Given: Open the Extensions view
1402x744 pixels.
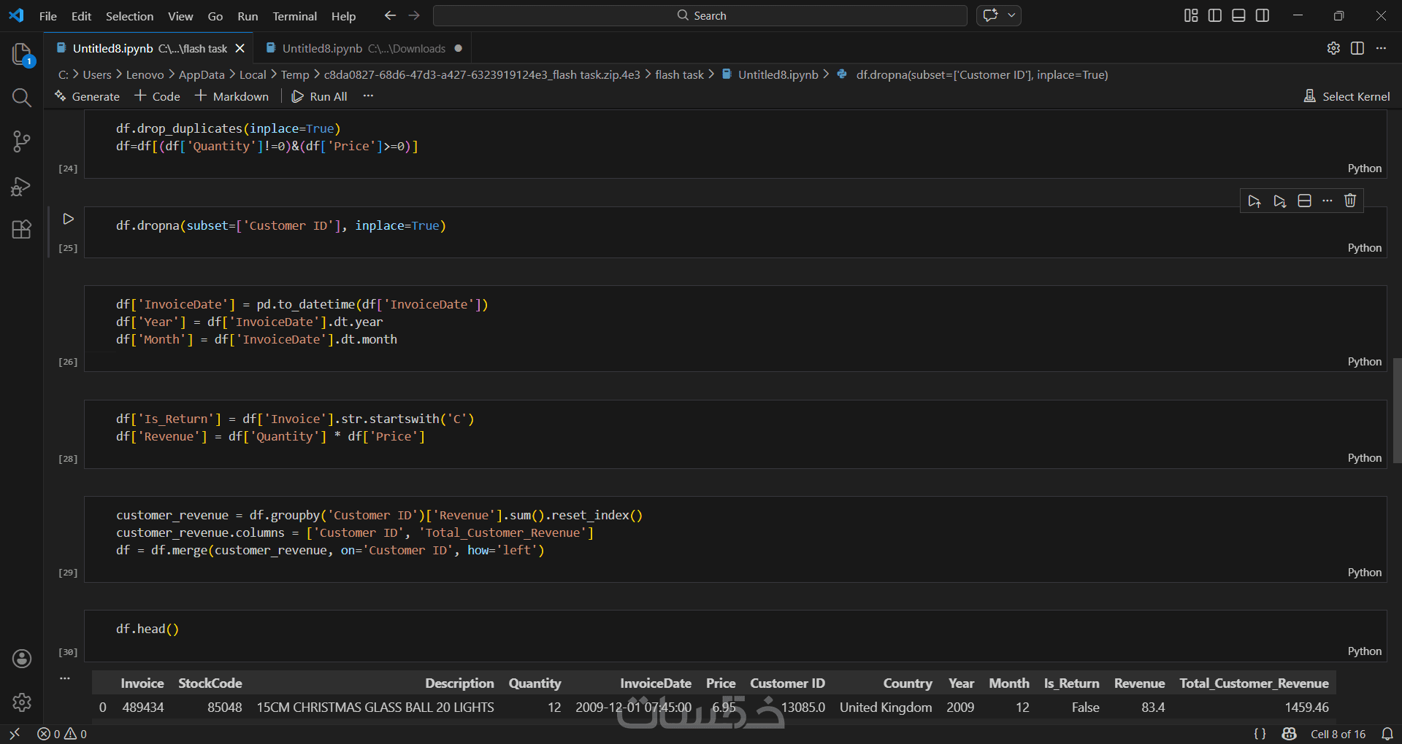Looking at the screenshot, I should [21, 230].
